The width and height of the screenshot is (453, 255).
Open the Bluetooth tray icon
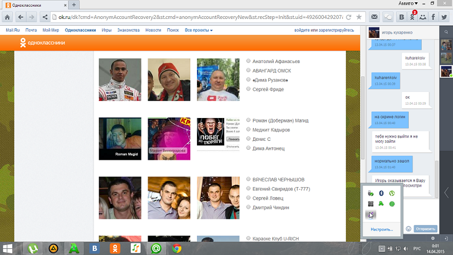click(x=381, y=193)
